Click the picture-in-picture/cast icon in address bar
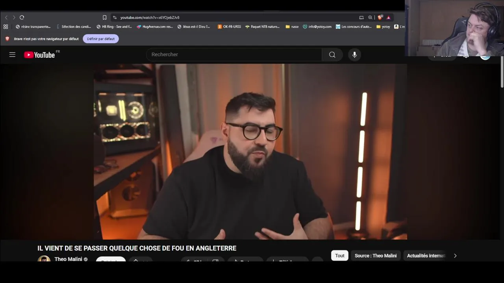The height and width of the screenshot is (283, 504). pyautogui.click(x=361, y=17)
